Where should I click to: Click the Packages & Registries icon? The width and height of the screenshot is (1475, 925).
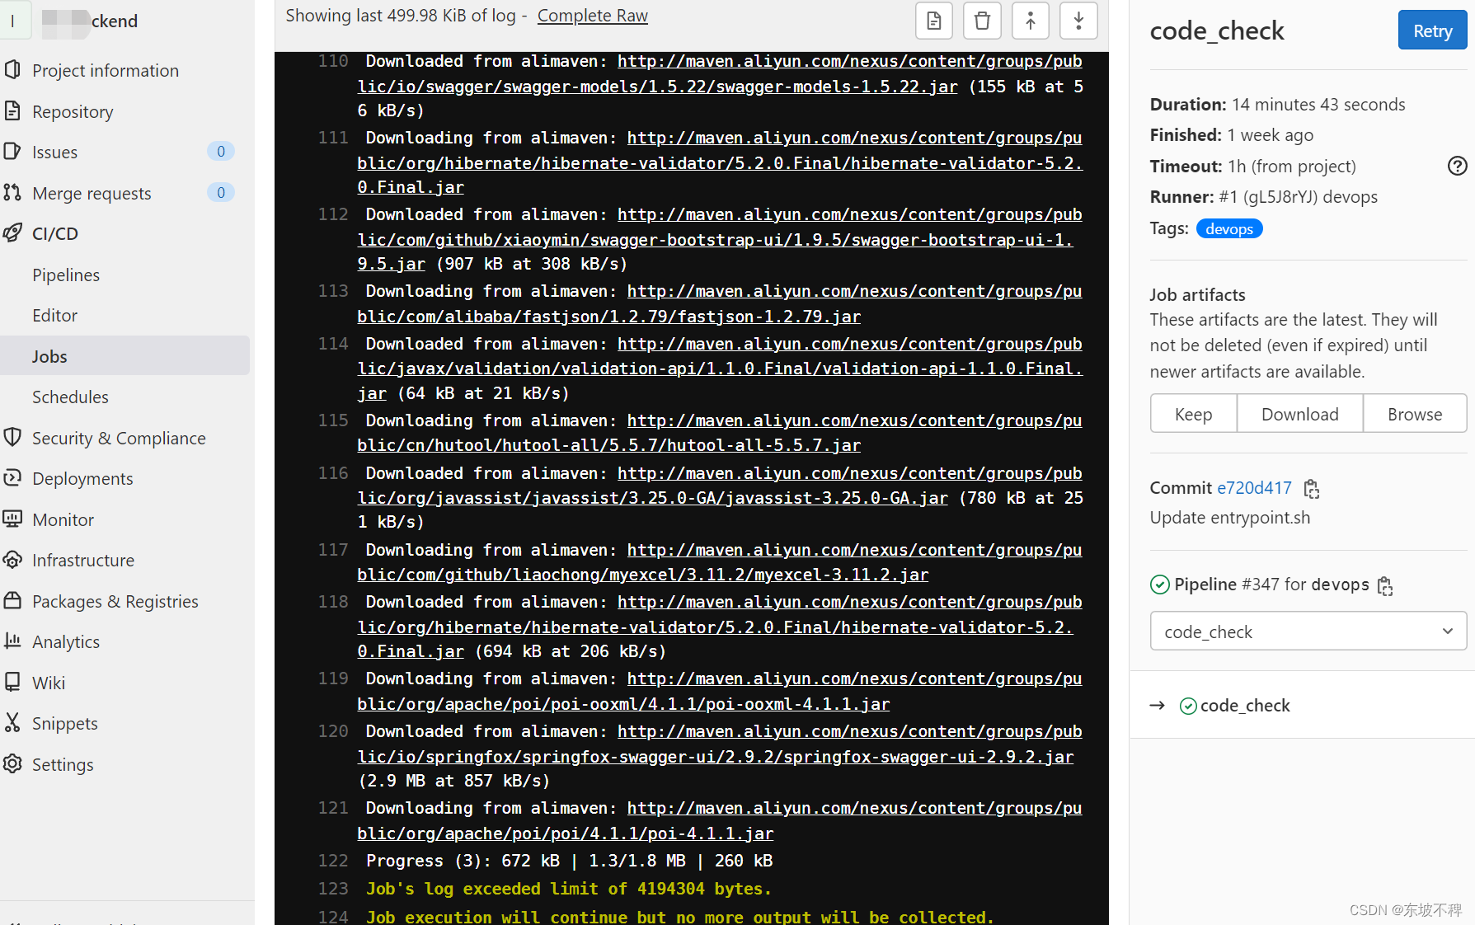pyautogui.click(x=12, y=601)
